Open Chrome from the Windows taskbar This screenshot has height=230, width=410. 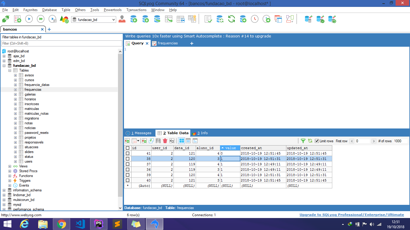click(62, 224)
